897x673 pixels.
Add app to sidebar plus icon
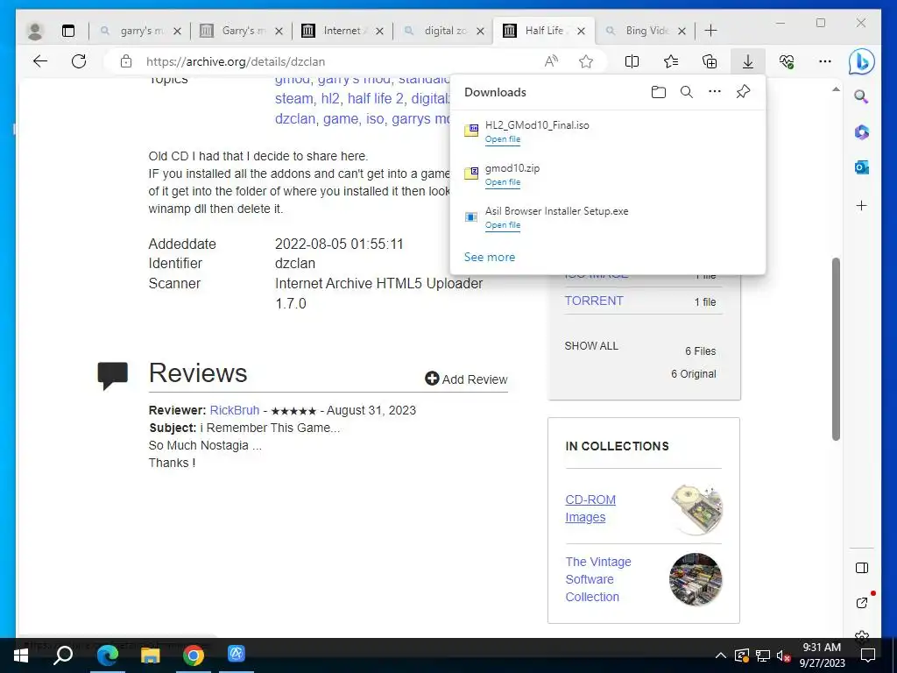point(862,205)
